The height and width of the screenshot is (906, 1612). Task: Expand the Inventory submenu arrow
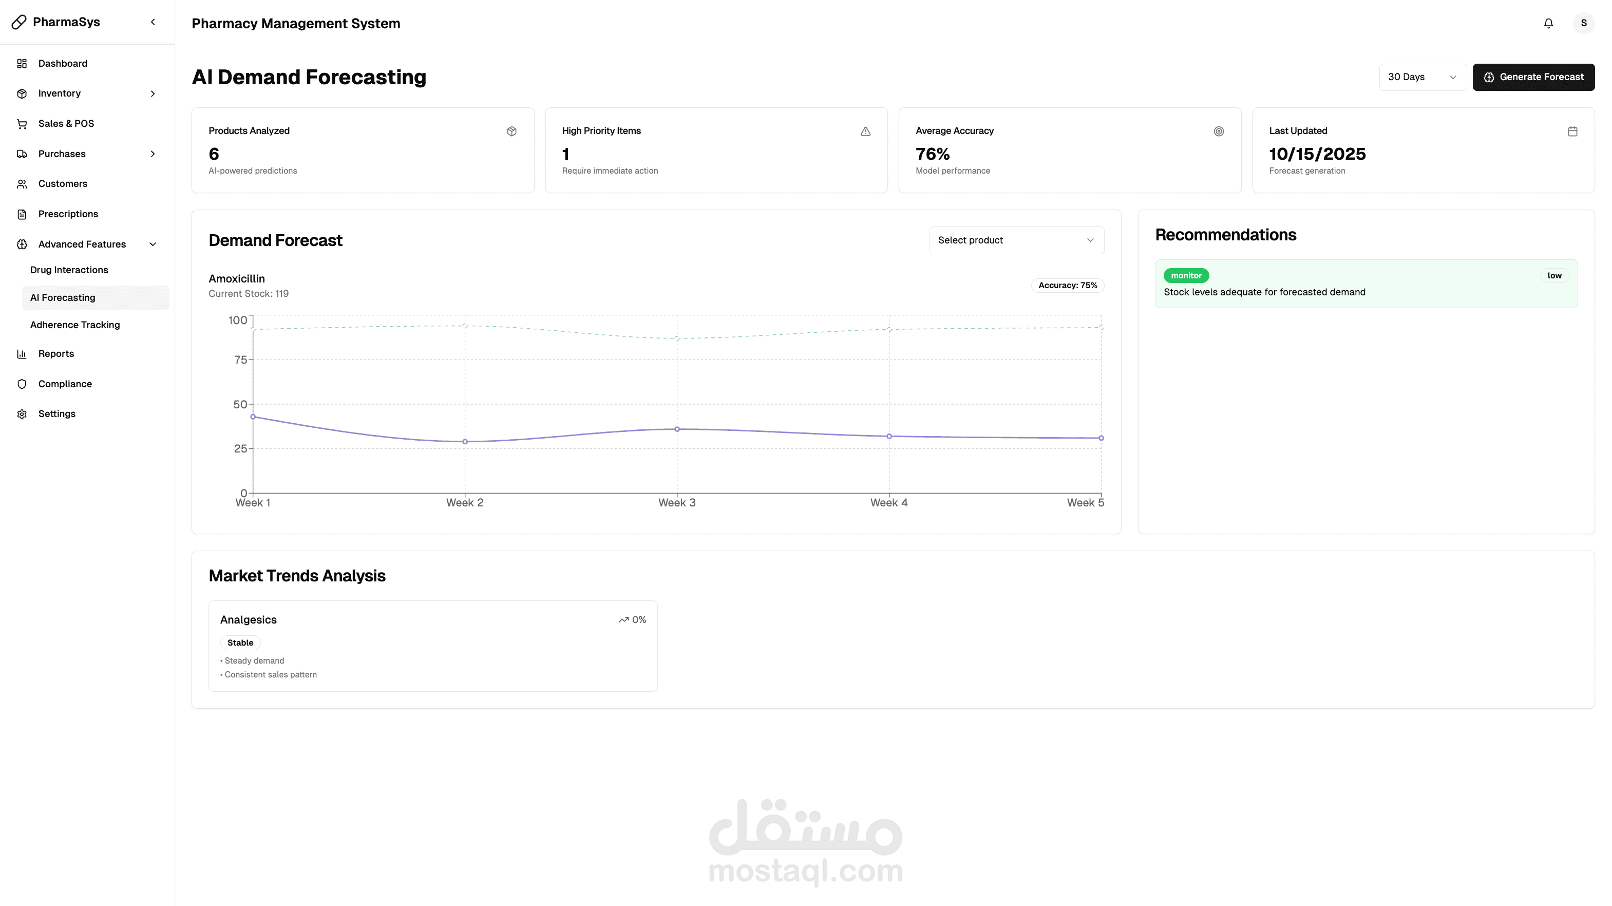(153, 94)
